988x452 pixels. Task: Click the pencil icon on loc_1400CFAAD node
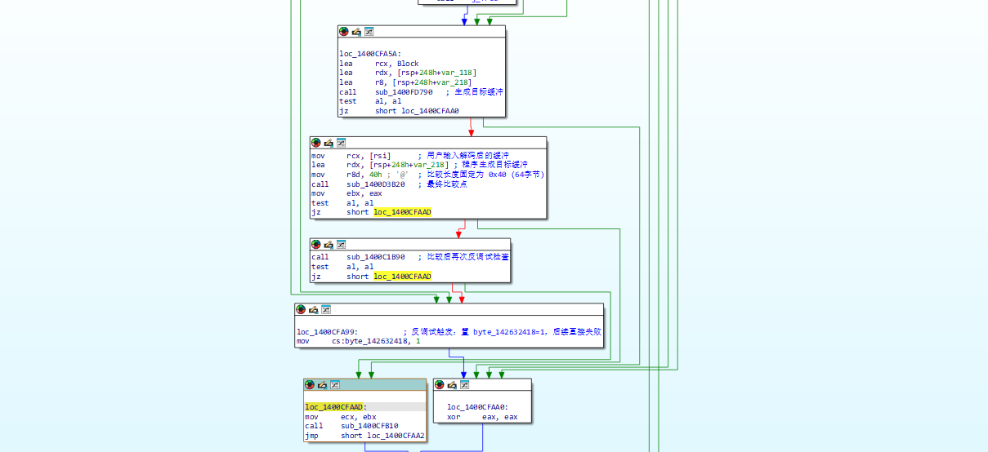(322, 385)
